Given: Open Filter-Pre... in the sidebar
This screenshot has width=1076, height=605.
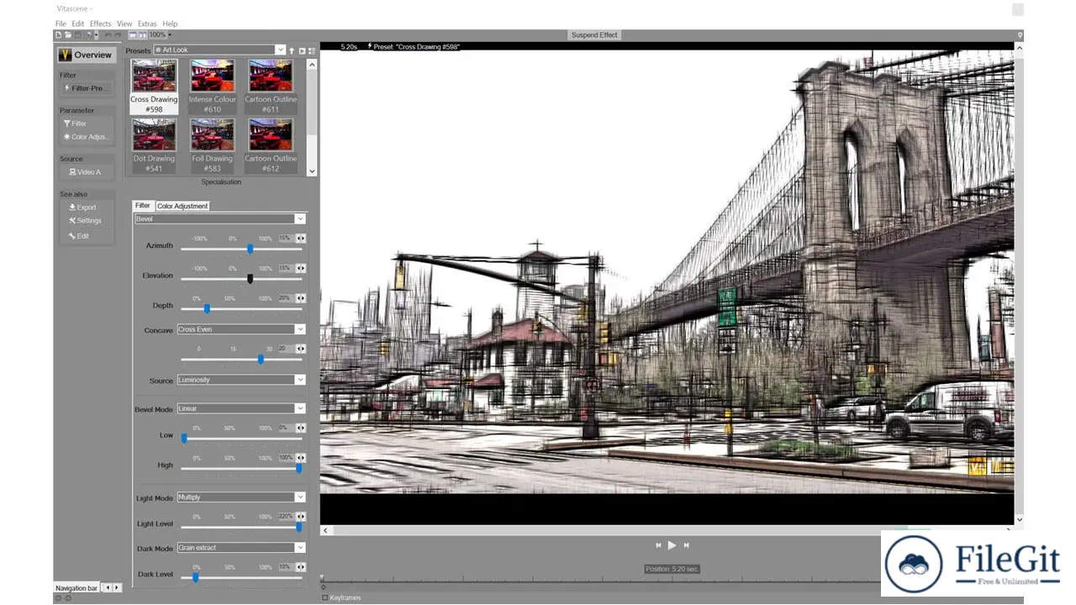Looking at the screenshot, I should coord(86,87).
